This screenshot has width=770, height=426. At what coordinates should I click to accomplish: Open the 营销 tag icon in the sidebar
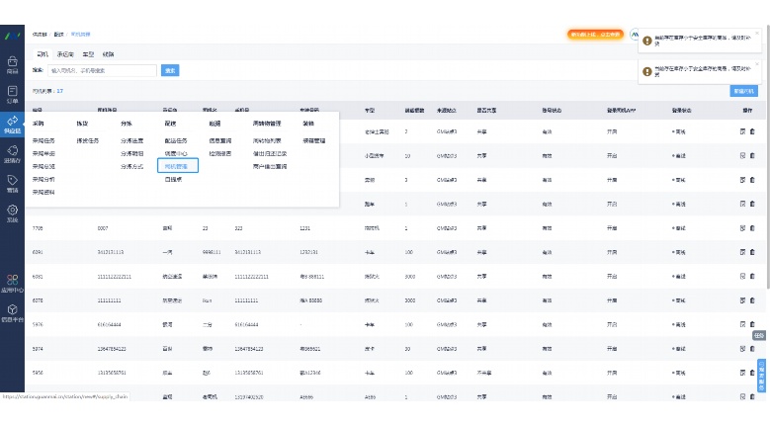[12, 184]
